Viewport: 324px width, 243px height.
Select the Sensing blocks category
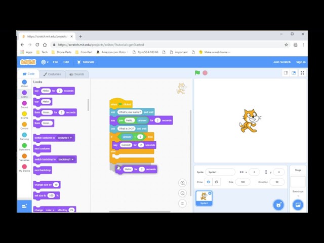pos(24,136)
